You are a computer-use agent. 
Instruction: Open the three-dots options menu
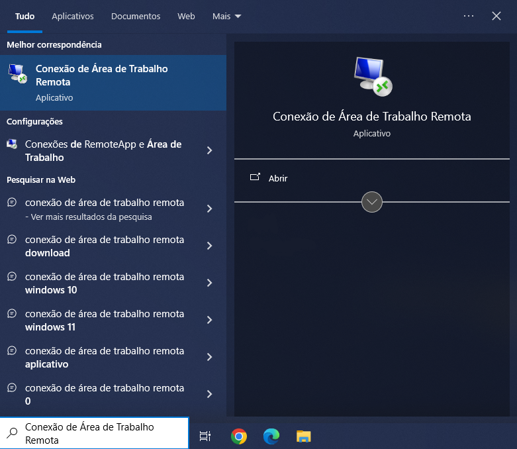(469, 16)
